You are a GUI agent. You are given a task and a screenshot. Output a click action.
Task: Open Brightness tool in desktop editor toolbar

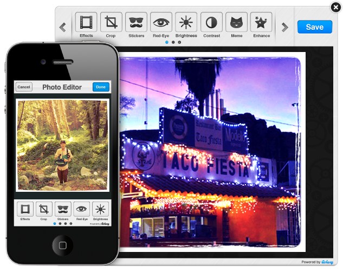[186, 22]
